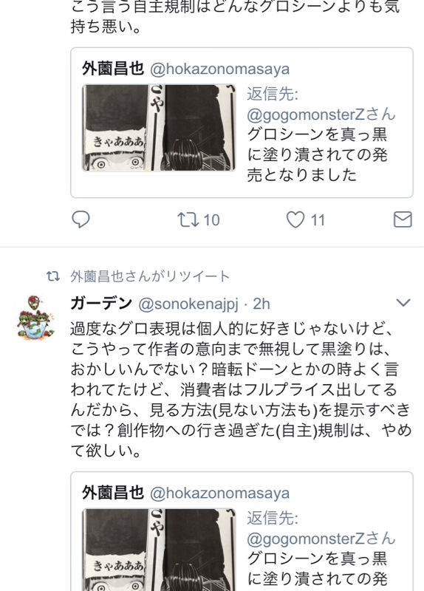
Task: Open 外薗昌也さんがリツイート retweet notice
Action: [x=150, y=276]
